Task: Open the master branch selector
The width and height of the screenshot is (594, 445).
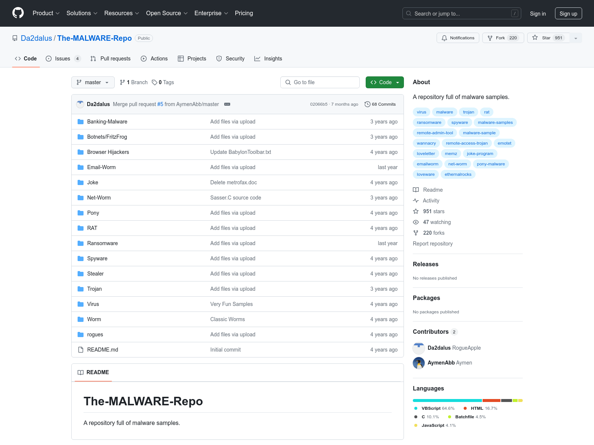Action: 93,82
